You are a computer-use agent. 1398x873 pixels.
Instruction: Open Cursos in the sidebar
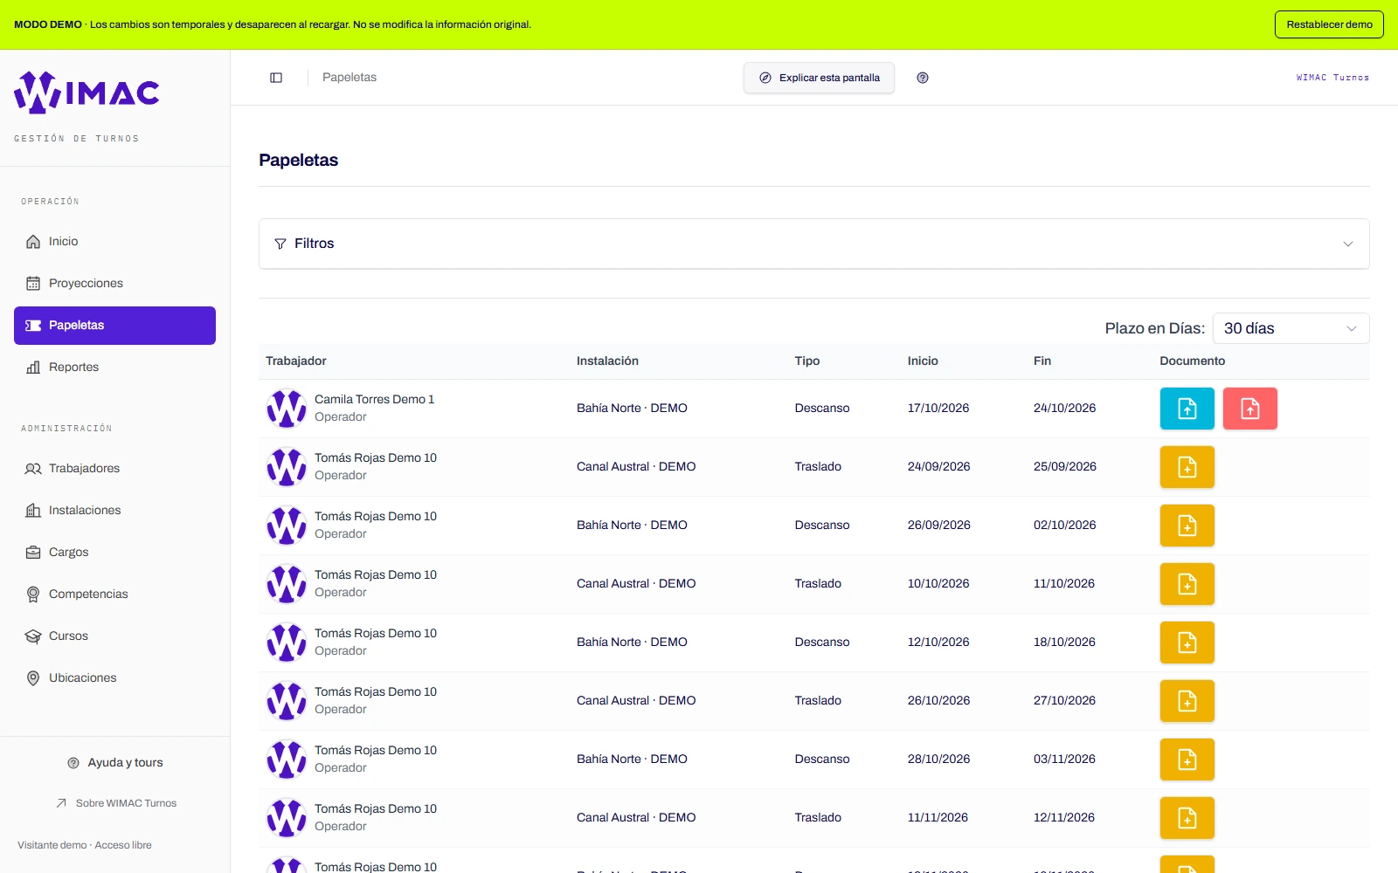pos(114,636)
